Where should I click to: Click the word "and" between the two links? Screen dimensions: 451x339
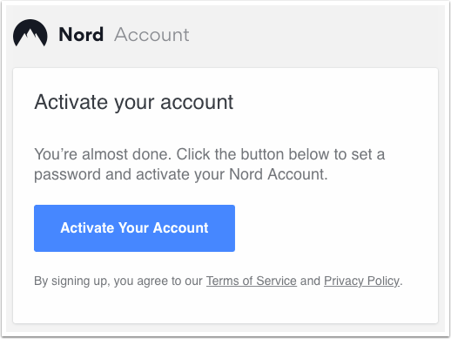click(x=310, y=281)
